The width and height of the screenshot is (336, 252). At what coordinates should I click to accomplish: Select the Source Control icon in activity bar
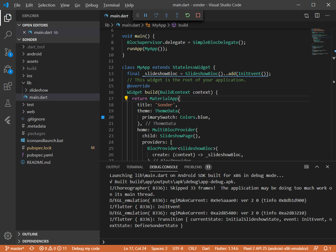click(x=8, y=52)
